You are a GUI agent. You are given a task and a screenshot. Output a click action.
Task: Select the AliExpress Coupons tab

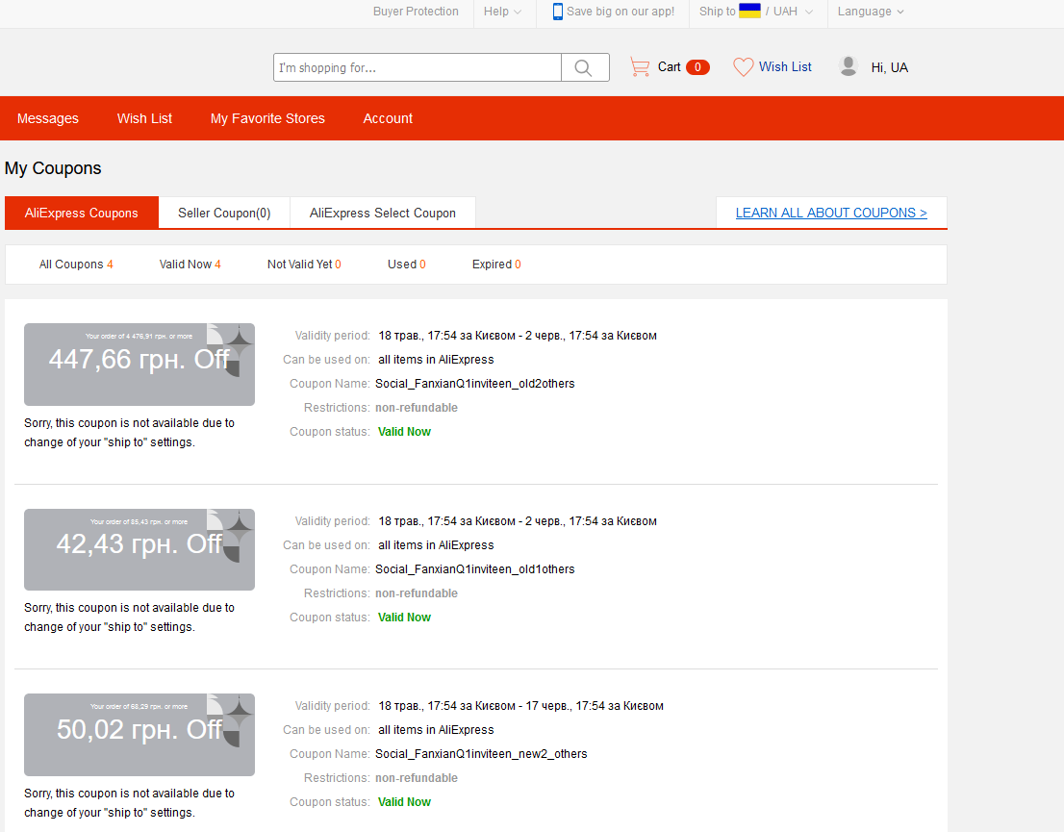(x=82, y=213)
